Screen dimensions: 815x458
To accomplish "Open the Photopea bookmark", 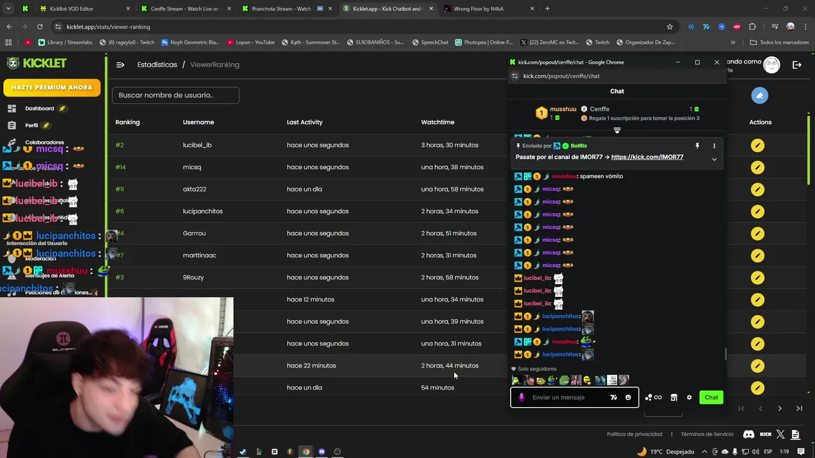I will 483,43.
